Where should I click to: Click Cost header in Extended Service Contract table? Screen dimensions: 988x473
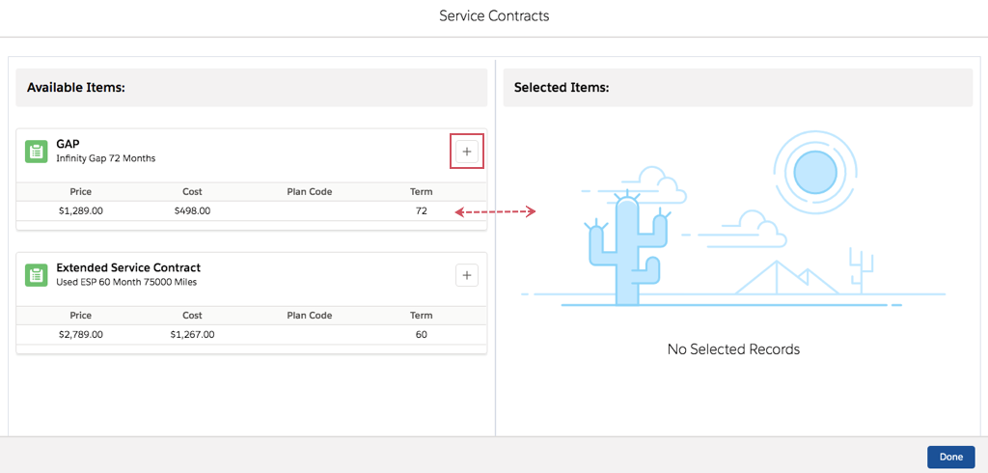click(x=192, y=316)
